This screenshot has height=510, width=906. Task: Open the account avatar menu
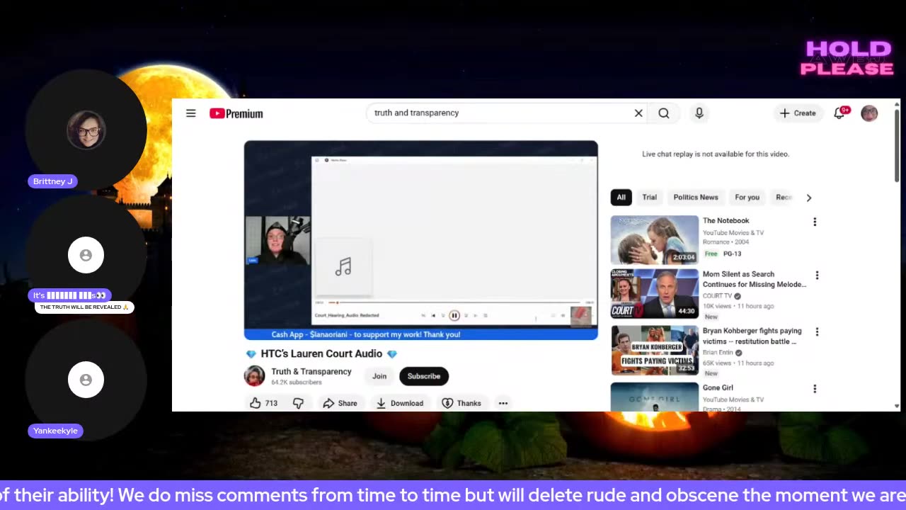[x=869, y=113]
